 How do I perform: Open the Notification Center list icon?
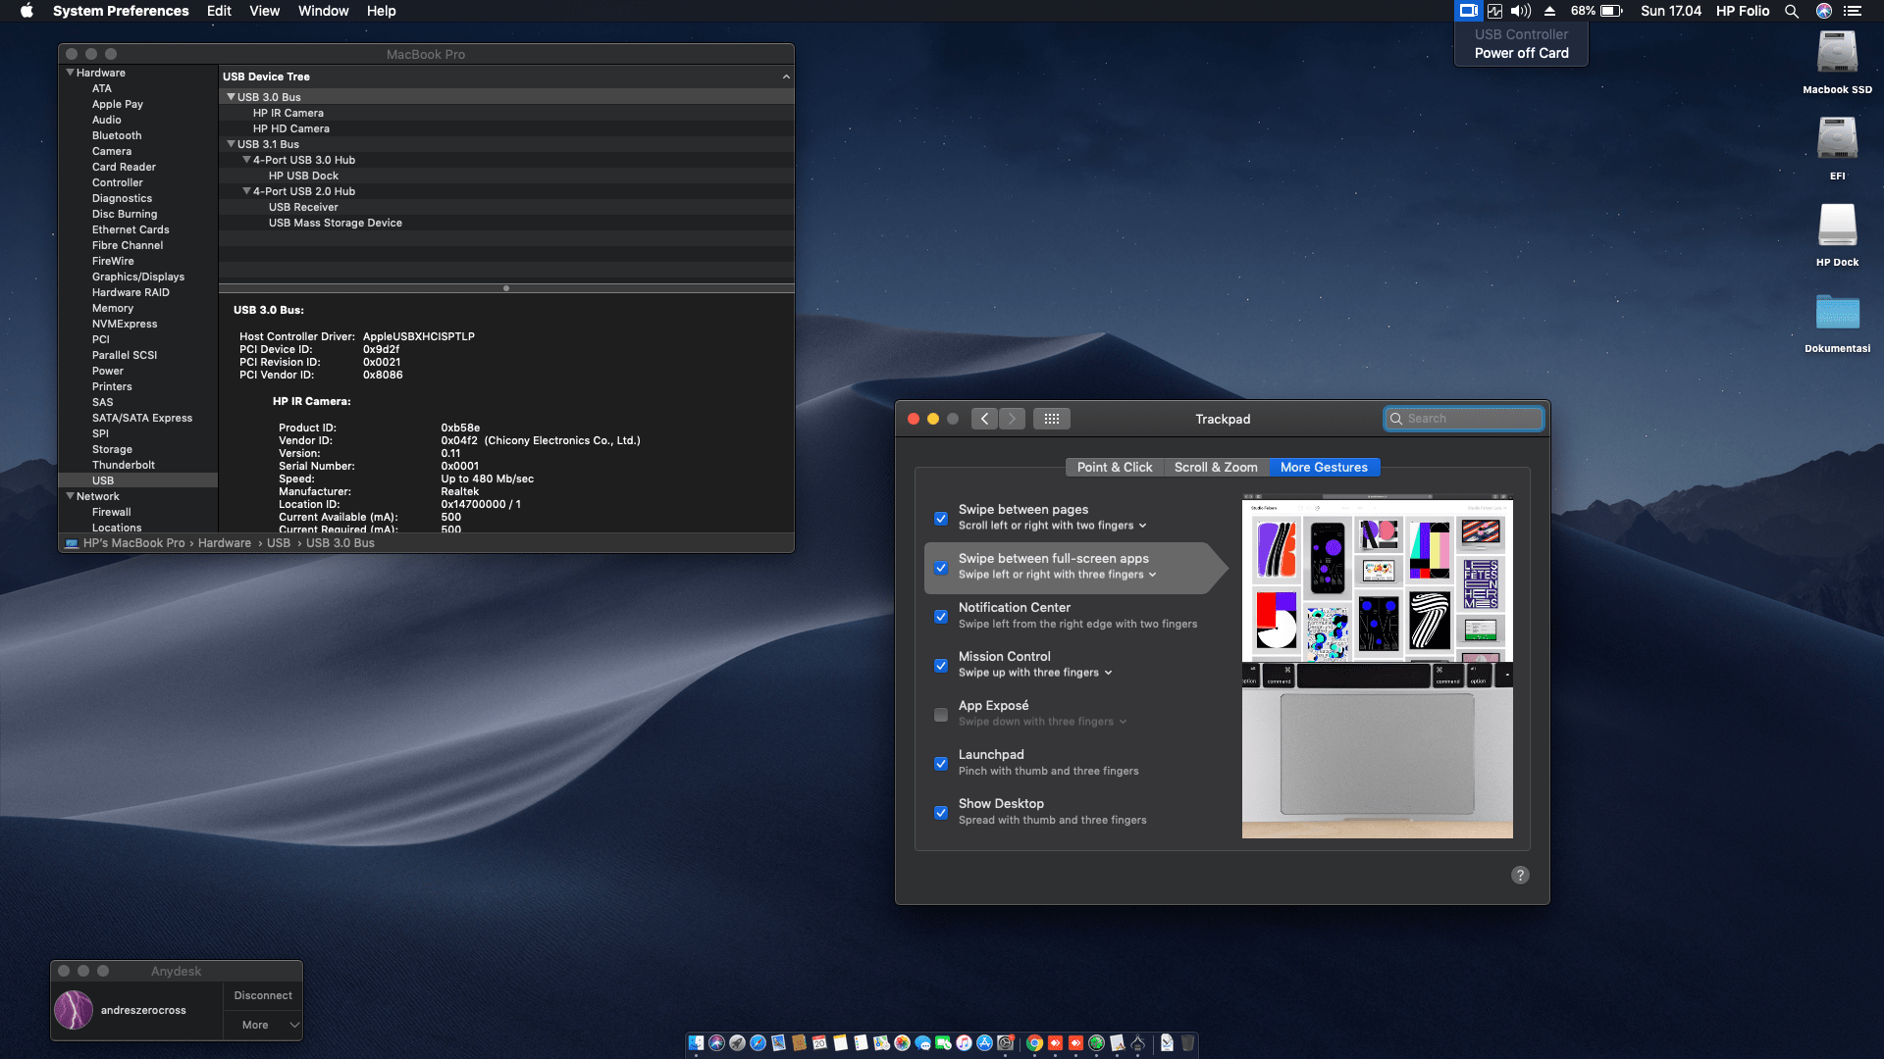[1853, 11]
